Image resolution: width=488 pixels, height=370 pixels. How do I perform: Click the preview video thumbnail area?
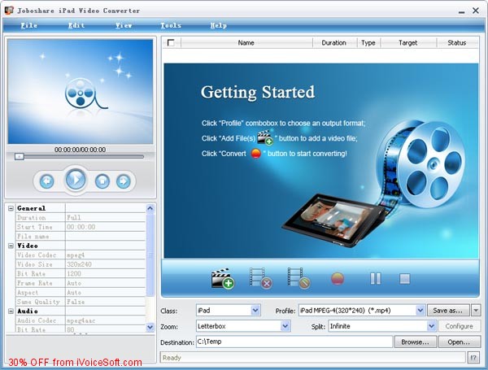click(81, 92)
